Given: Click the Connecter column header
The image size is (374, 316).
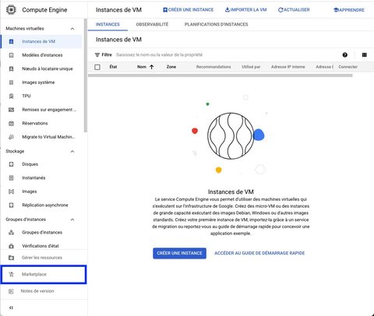Looking at the screenshot, I should (x=348, y=67).
